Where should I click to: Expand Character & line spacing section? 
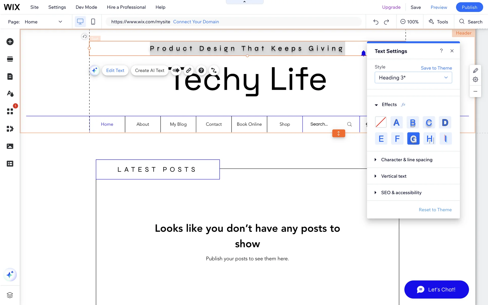click(x=406, y=160)
